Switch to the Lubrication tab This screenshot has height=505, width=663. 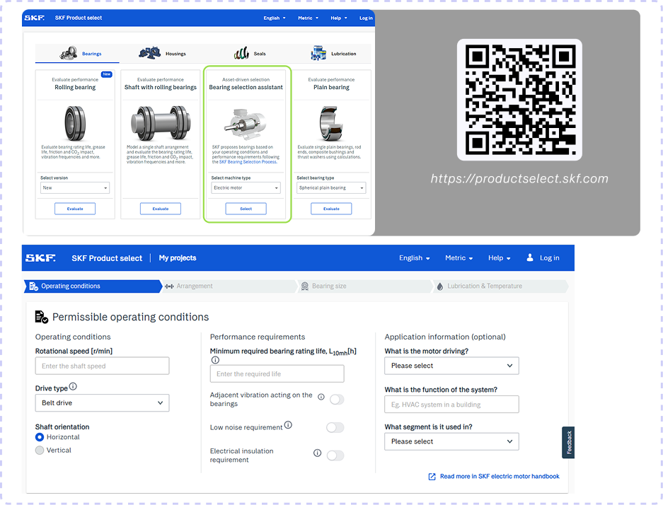point(333,53)
